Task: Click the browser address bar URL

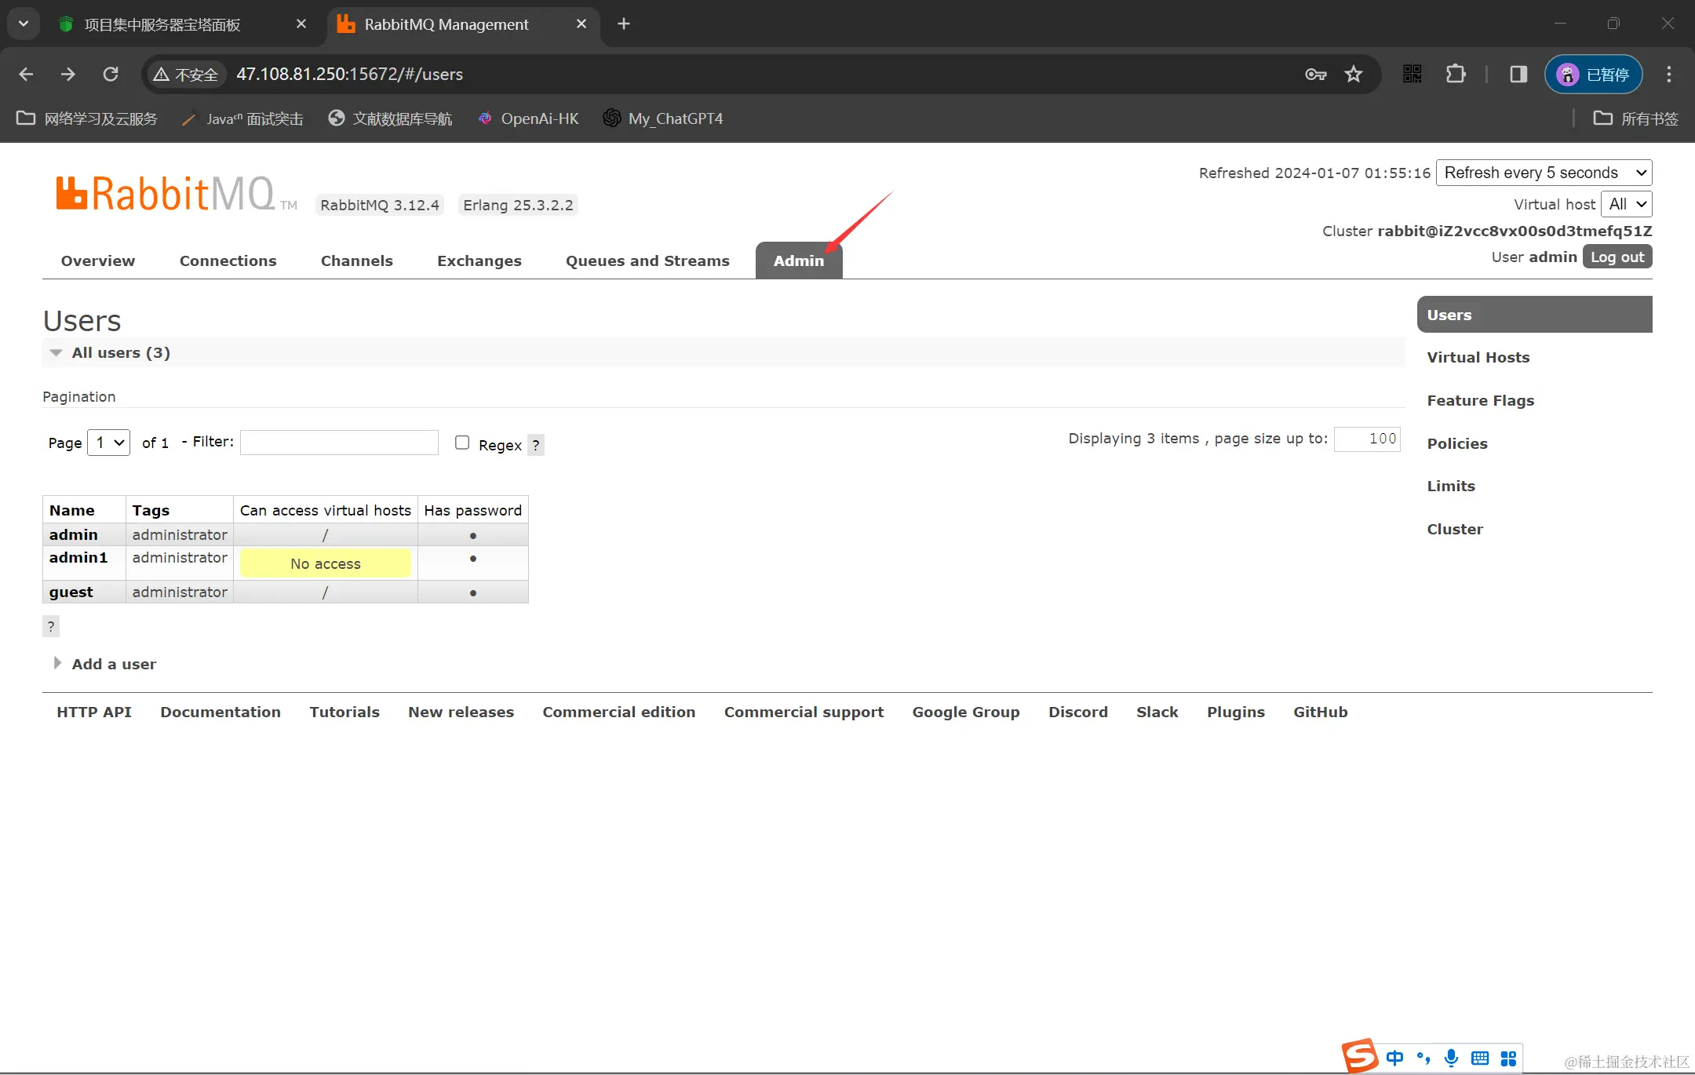Action: tap(349, 74)
